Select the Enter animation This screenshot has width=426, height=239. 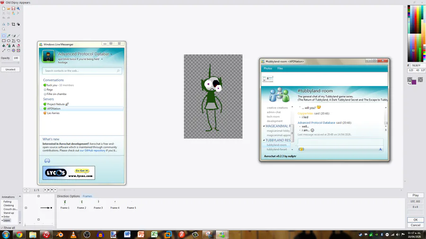pyautogui.click(x=7, y=217)
